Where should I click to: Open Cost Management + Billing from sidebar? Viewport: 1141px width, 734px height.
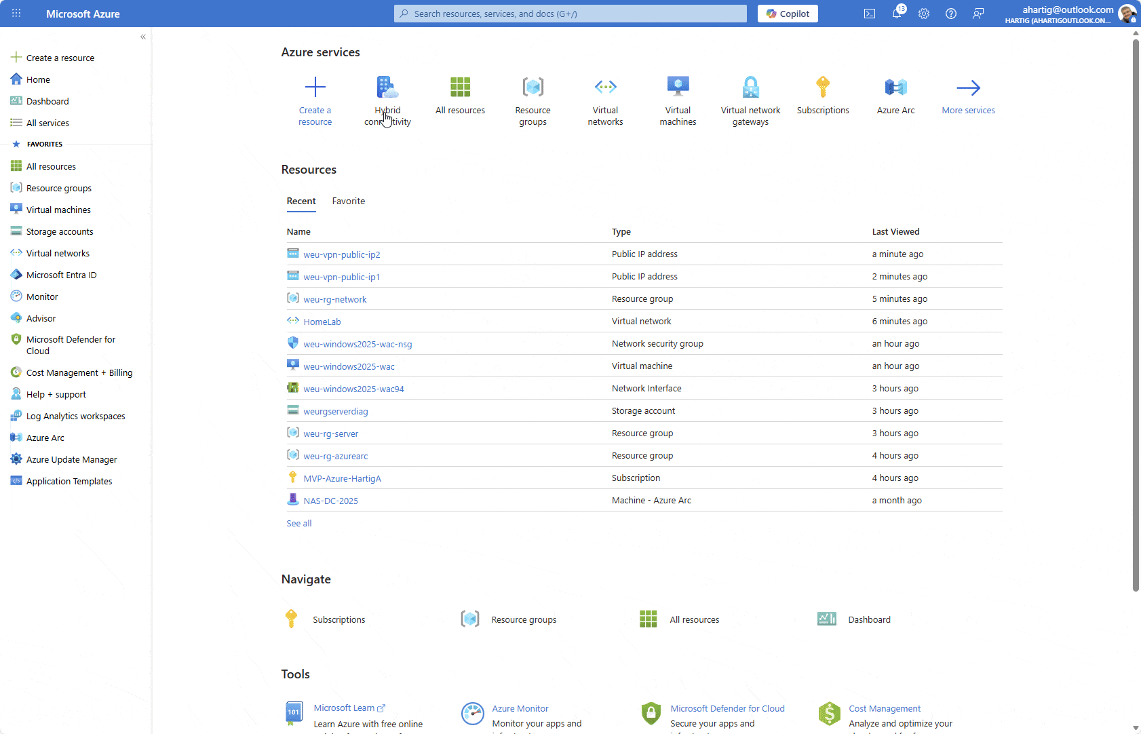(77, 372)
